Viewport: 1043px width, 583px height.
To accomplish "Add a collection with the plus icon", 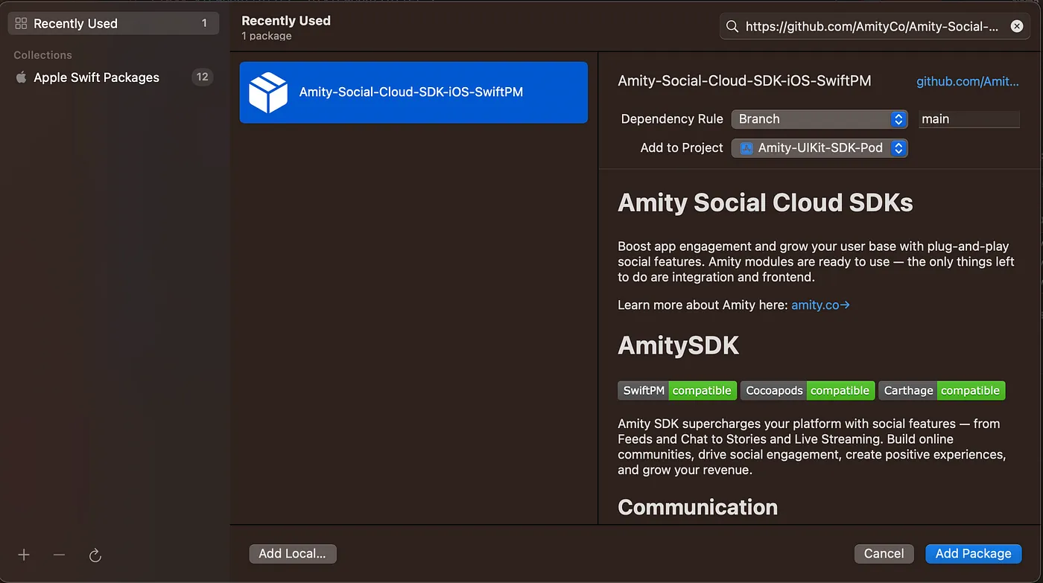I will [24, 555].
